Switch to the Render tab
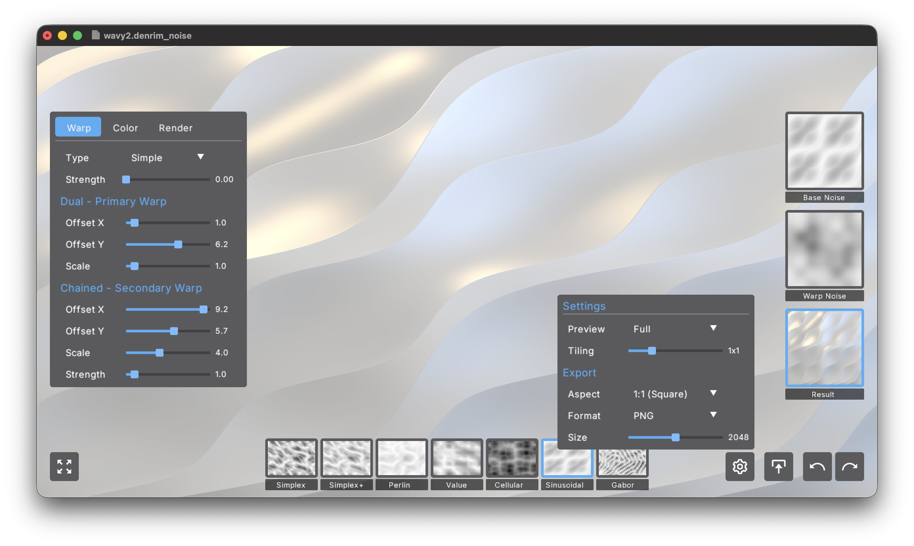 click(x=176, y=128)
